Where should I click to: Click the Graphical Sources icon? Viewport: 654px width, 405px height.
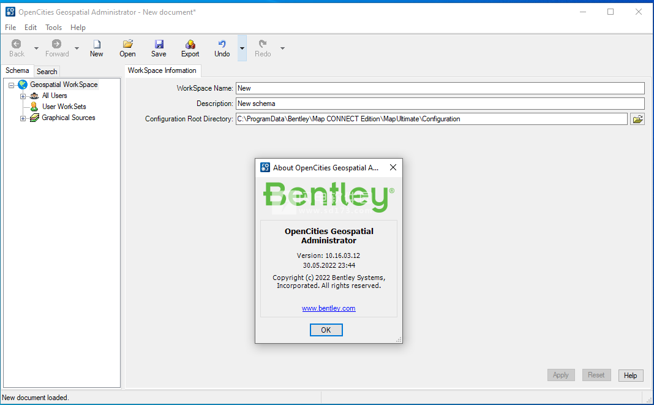[34, 118]
